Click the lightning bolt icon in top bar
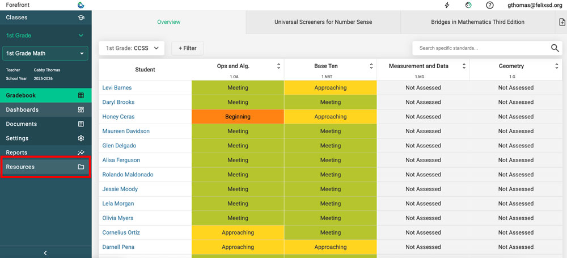567x258 pixels. click(x=447, y=5)
